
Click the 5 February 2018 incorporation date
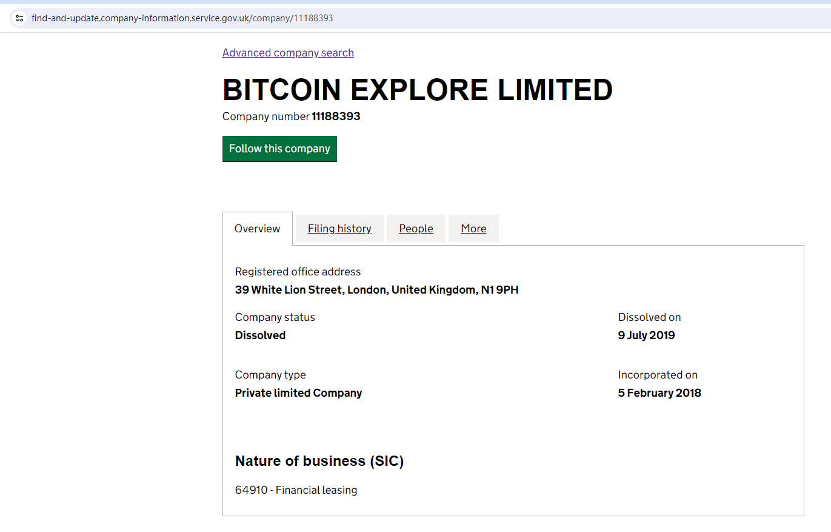click(x=659, y=393)
